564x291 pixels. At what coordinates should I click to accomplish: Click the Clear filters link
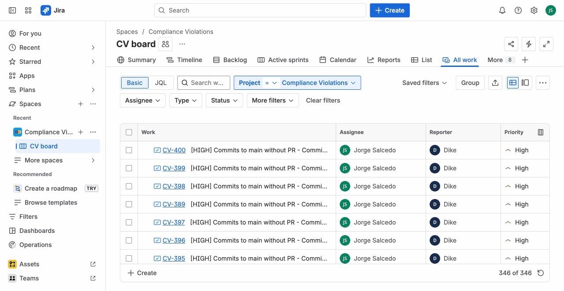point(323,100)
